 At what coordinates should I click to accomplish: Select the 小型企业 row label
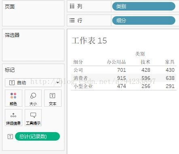pos(83,86)
